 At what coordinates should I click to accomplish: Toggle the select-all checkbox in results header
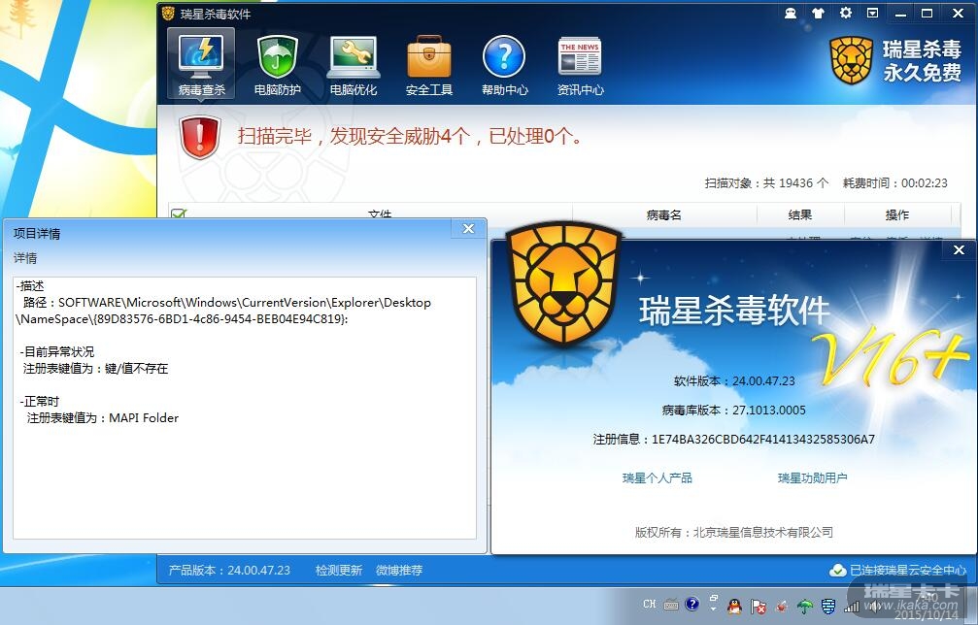click(179, 214)
